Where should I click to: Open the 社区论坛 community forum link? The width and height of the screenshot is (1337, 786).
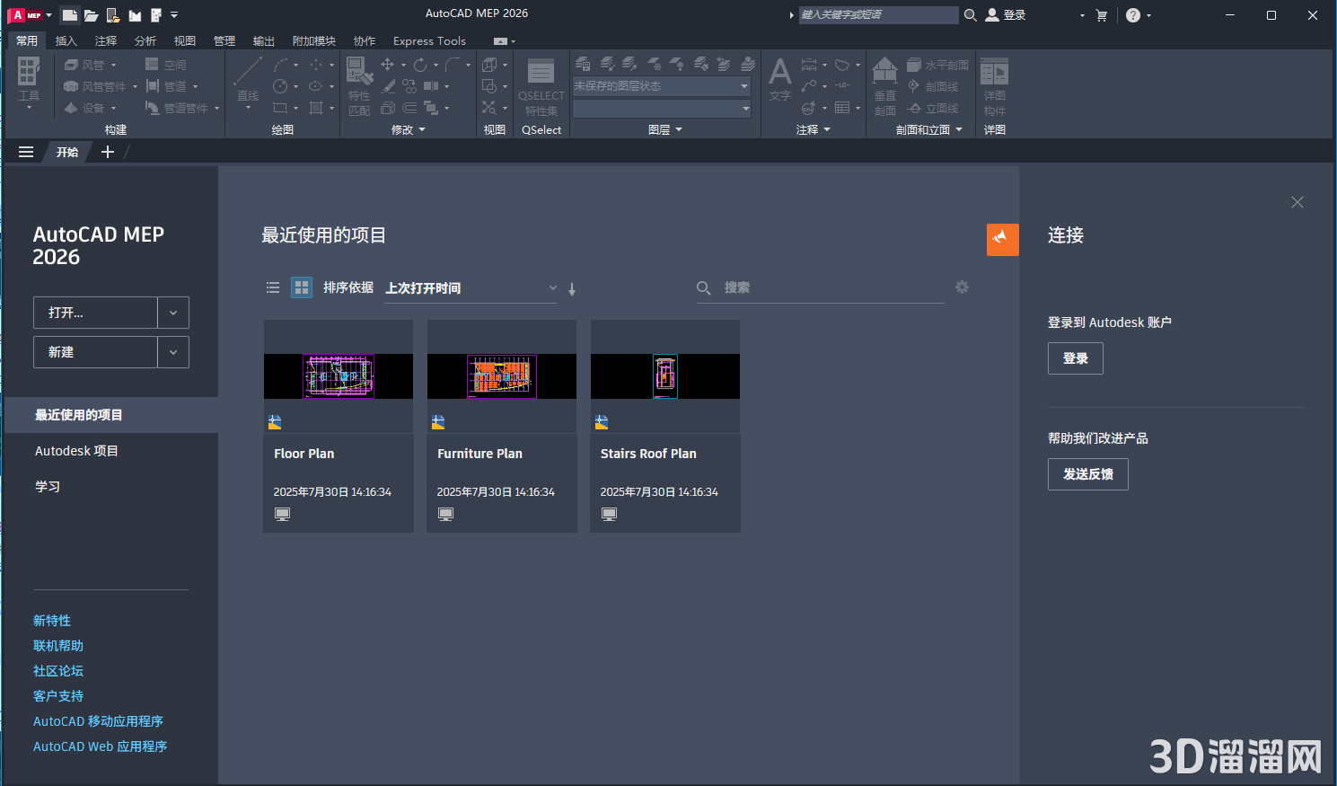pos(58,671)
